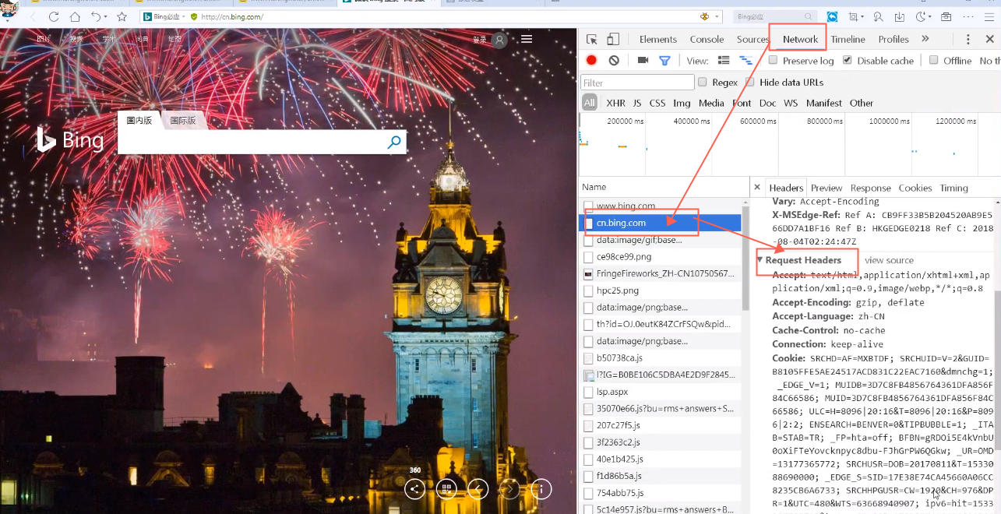Click the Bing logo
Screen dimensions: 1001x514
70,140
